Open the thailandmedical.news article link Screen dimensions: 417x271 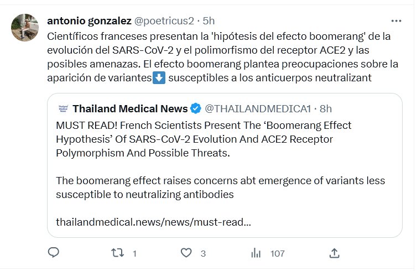coord(153,222)
